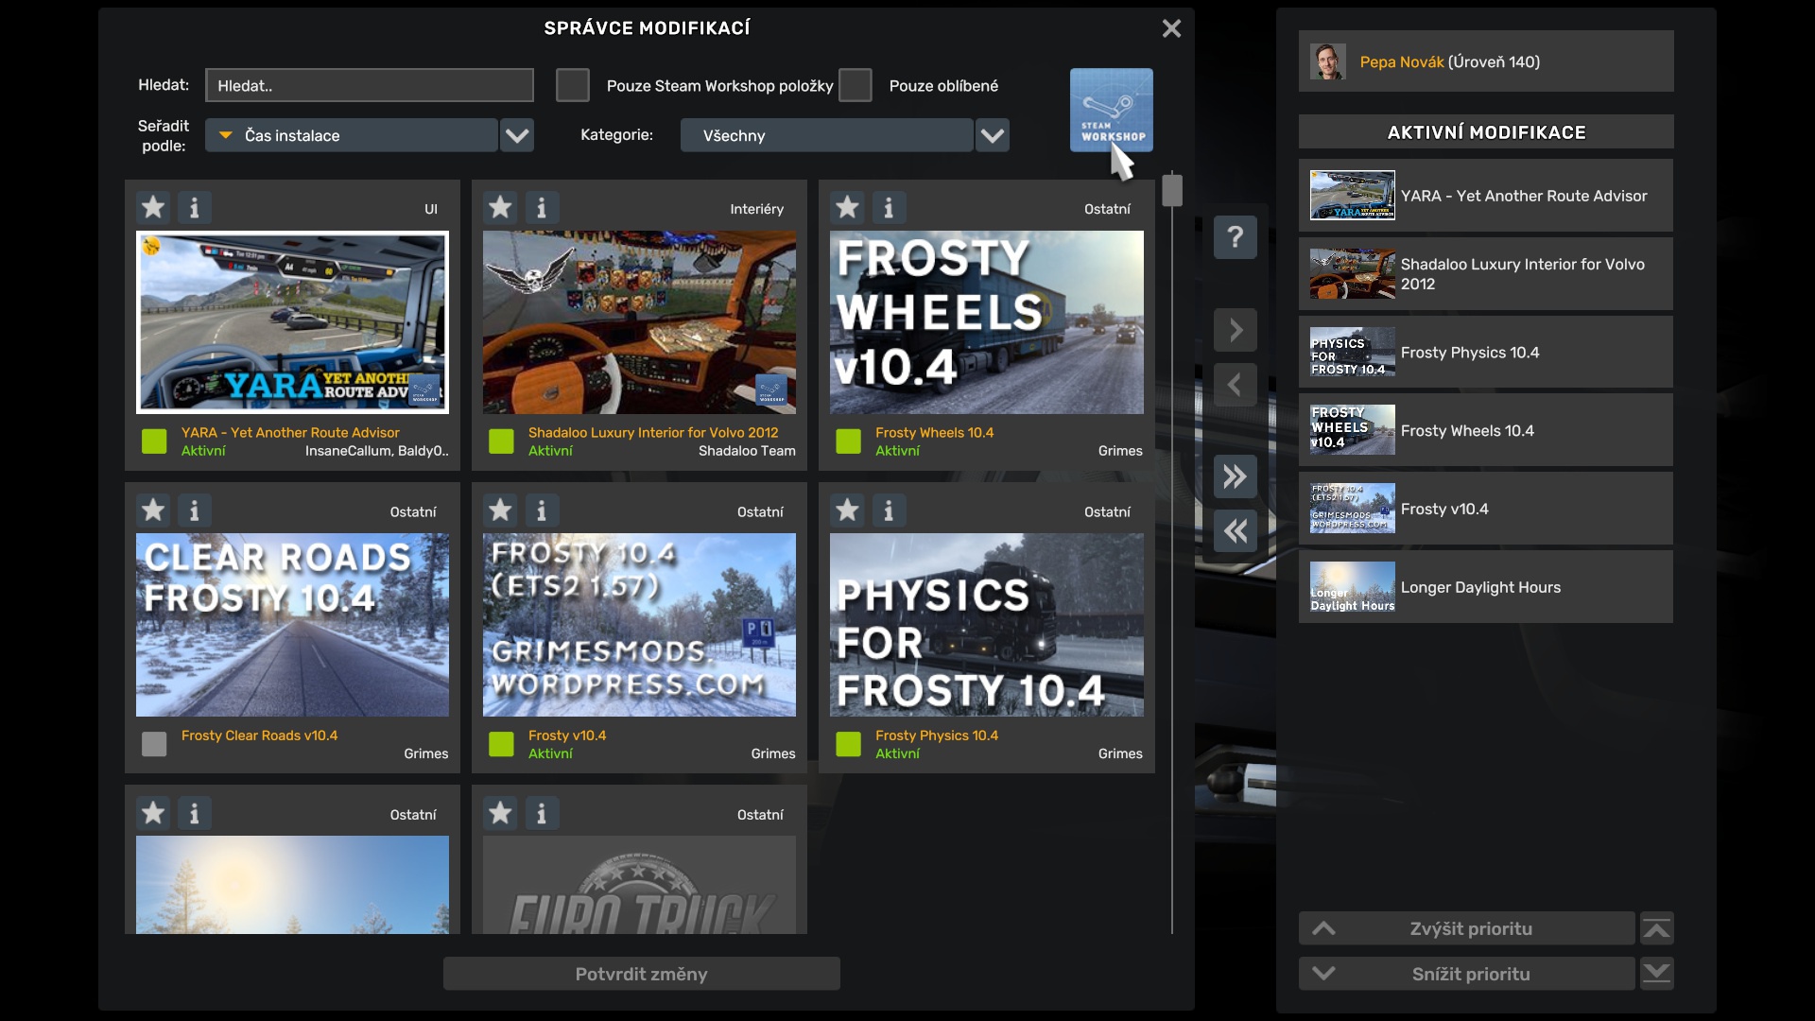Select the YARA mod preview image
Image resolution: width=1815 pixels, height=1021 pixels.
[292, 322]
